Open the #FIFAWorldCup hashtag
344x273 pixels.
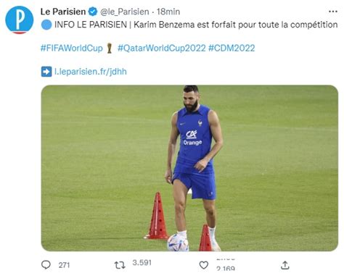[71, 48]
